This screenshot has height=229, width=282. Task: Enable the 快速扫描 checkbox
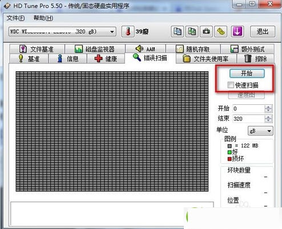tap(231, 85)
